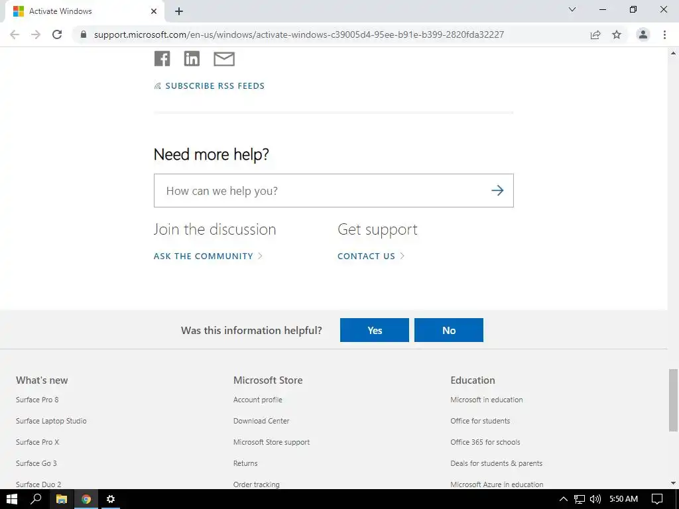Close the Activate Windows tab

[x=154, y=11]
